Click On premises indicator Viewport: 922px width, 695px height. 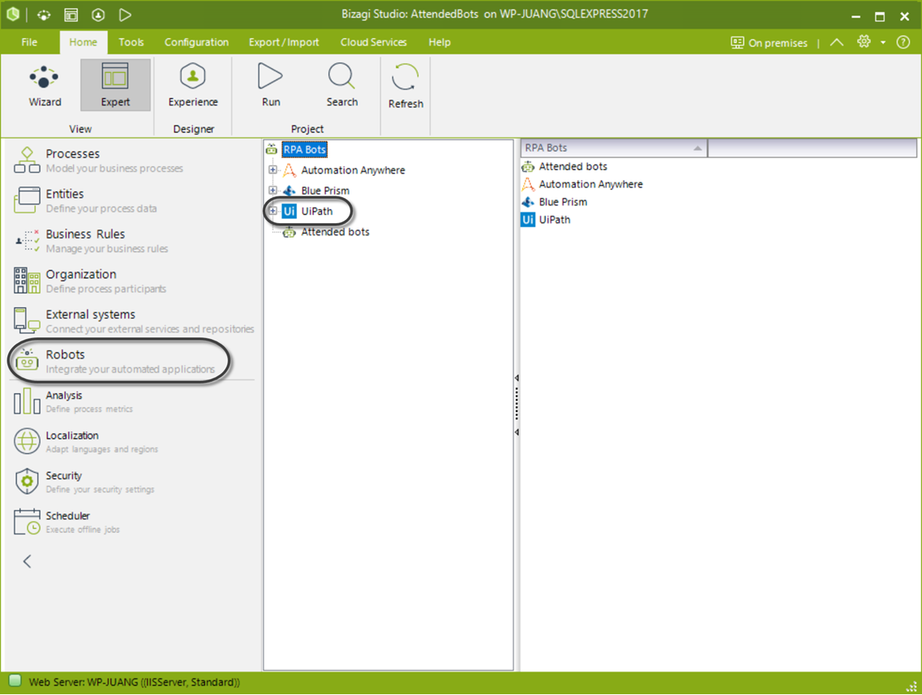769,42
